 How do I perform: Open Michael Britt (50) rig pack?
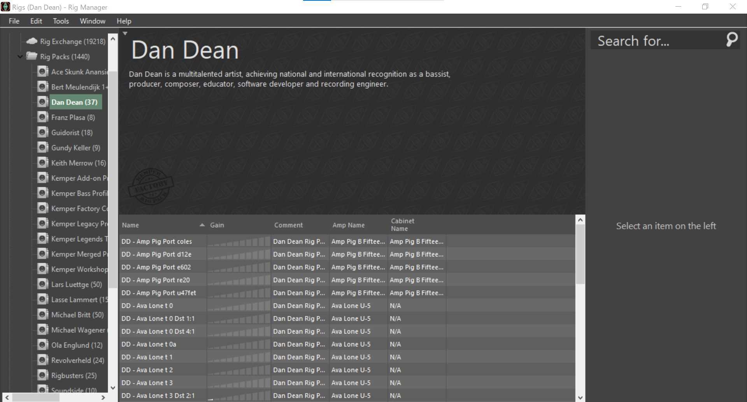coord(77,314)
